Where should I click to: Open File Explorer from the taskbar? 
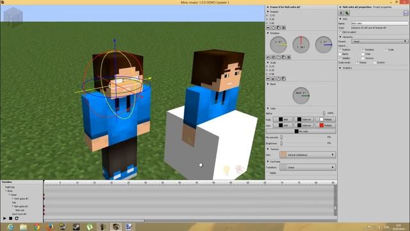(24, 227)
